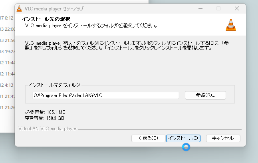Click the VLC media player セットアップ window title
This screenshot has height=163, width=258.
point(54,8)
